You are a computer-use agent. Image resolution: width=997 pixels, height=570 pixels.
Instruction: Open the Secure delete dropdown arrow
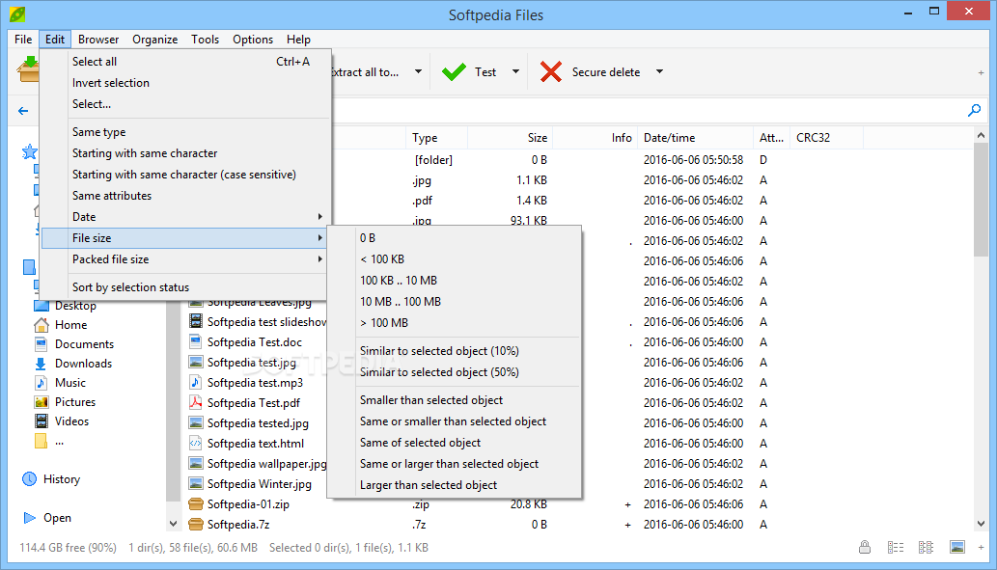click(x=659, y=71)
